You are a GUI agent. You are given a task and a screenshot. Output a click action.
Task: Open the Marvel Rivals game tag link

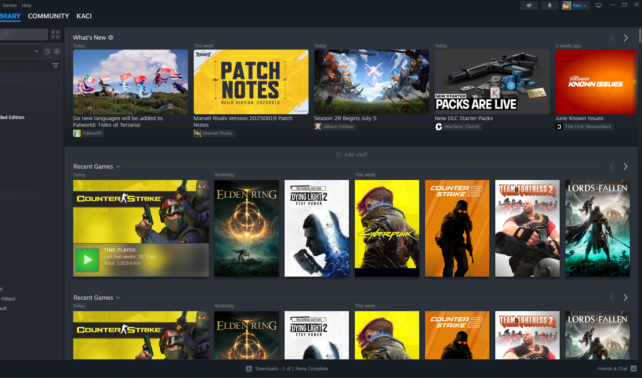pyautogui.click(x=217, y=133)
